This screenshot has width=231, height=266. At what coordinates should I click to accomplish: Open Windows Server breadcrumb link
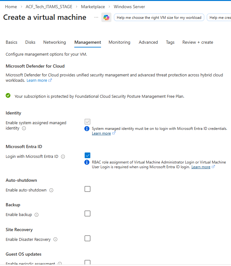tap(129, 7)
